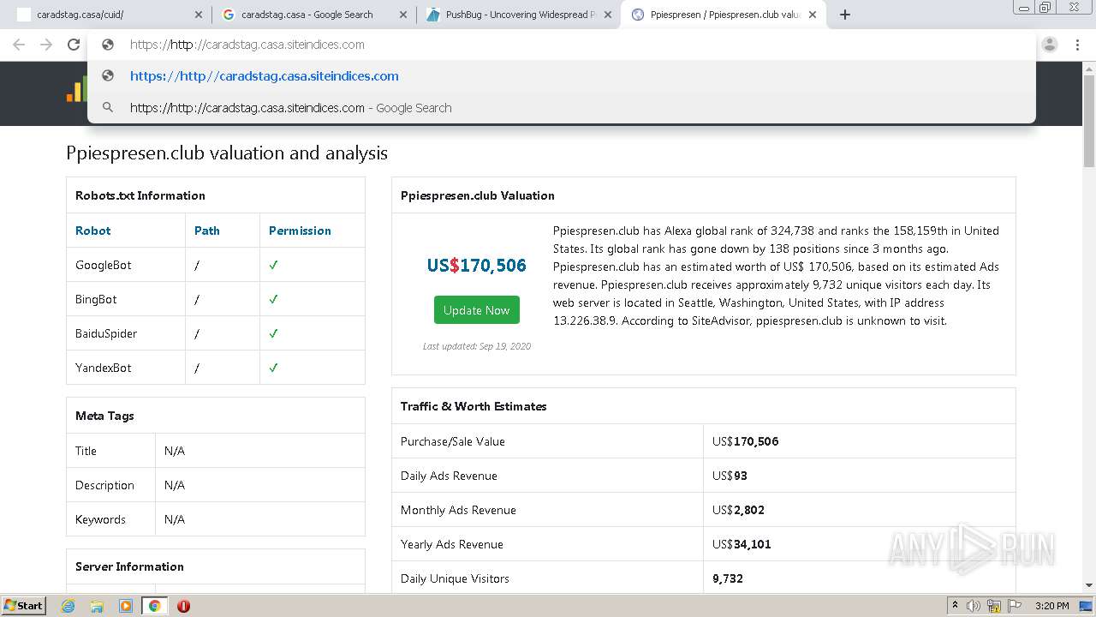
Task: Close the PushBug tab
Action: coord(609,15)
